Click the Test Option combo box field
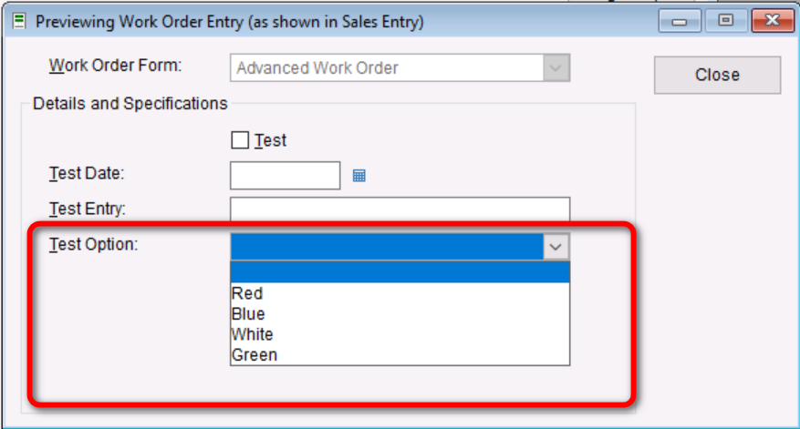The width and height of the screenshot is (800, 429). (386, 247)
